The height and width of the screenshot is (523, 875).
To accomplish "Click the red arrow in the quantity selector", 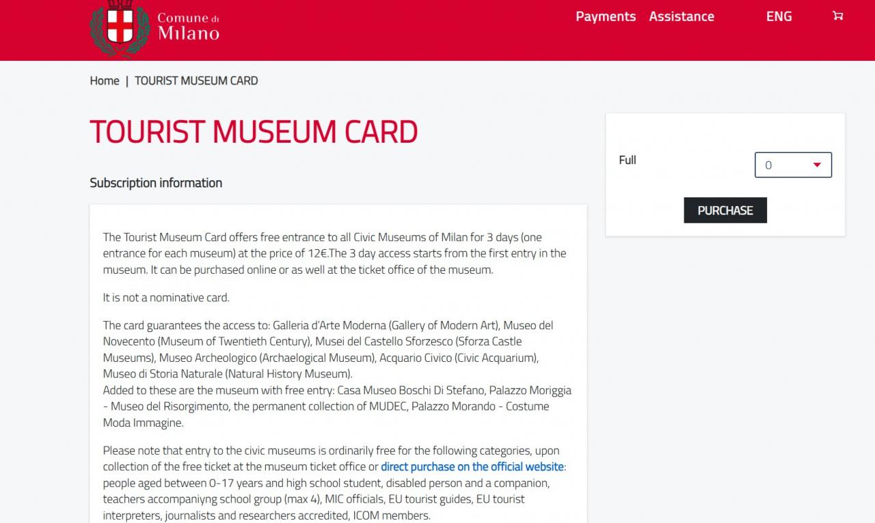I will point(816,165).
